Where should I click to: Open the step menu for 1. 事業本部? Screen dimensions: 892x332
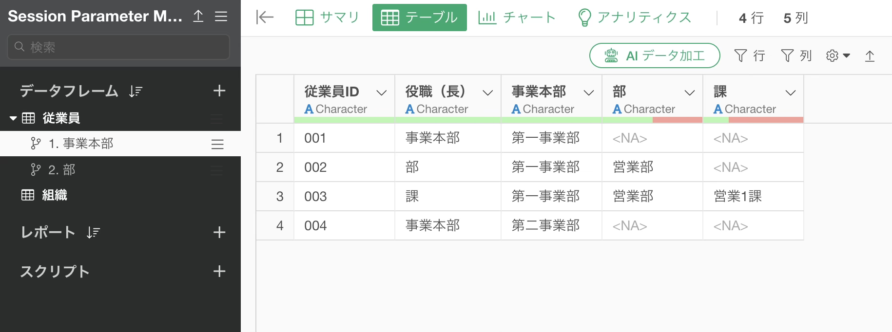click(217, 144)
